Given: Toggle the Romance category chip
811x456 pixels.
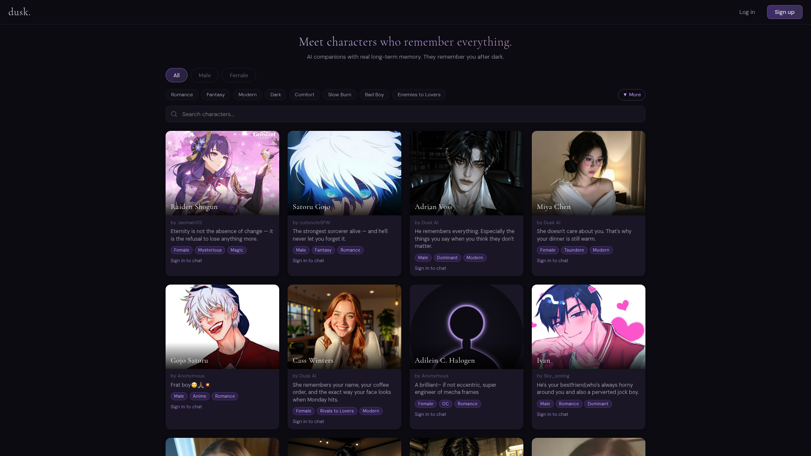Looking at the screenshot, I should coord(182,95).
